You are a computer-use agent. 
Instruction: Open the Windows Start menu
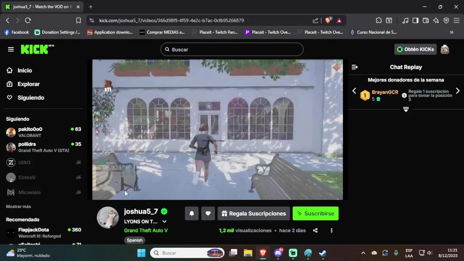click(141, 253)
